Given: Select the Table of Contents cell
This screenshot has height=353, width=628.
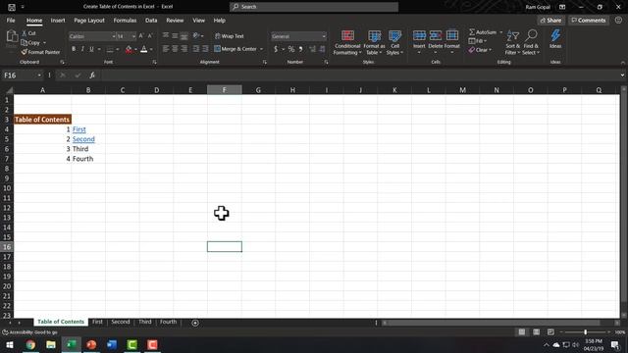Looking at the screenshot, I should tap(42, 120).
